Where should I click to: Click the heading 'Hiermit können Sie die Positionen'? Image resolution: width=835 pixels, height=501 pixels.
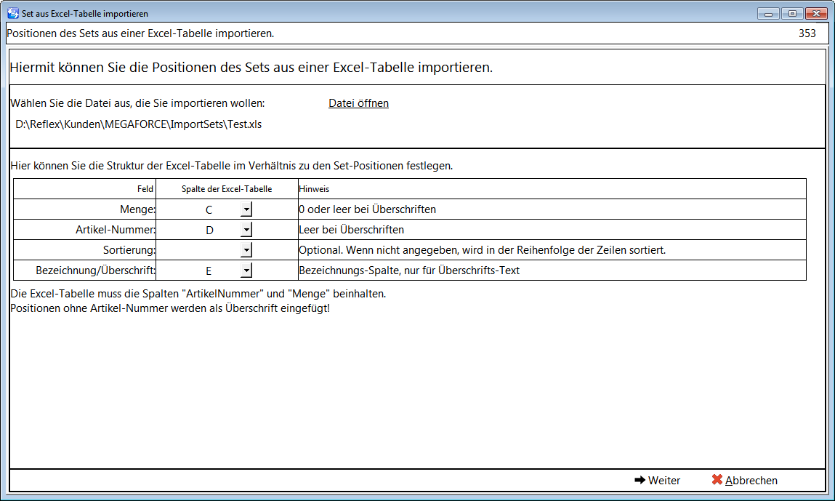click(x=251, y=68)
